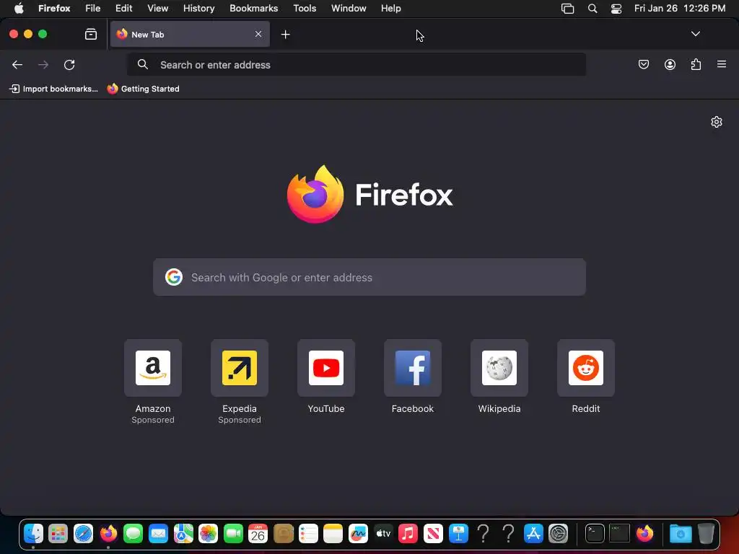739x554 pixels.
Task: Open Launchpad from the Dock
Action: 58,534
